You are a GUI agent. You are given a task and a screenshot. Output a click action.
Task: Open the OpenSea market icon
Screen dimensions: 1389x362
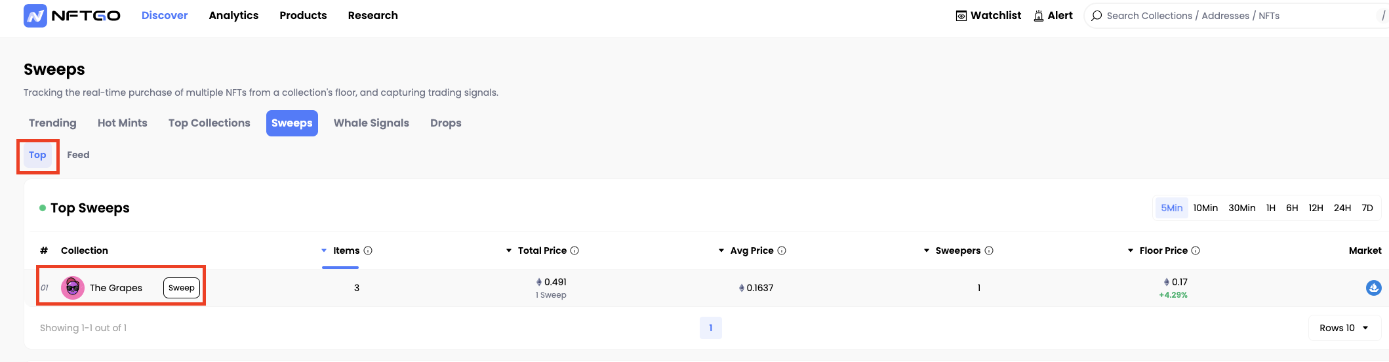[1373, 288]
